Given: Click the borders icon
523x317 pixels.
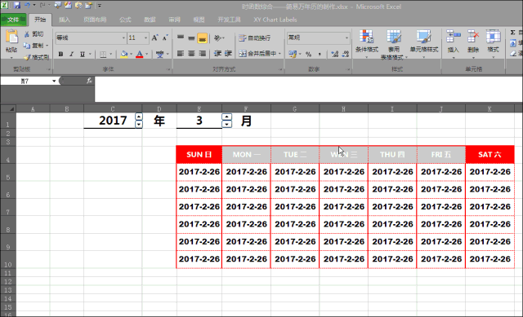Looking at the screenshot, I should pos(103,54).
